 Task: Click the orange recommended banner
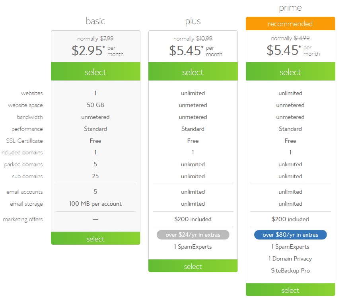290,23
